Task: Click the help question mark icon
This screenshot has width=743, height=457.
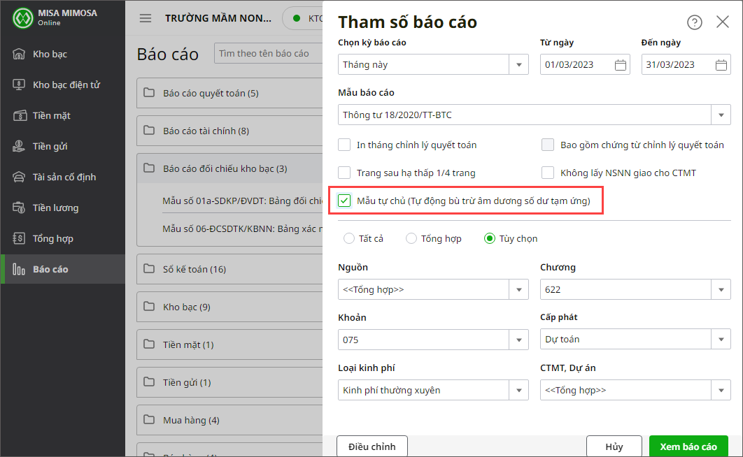Action: (x=694, y=22)
